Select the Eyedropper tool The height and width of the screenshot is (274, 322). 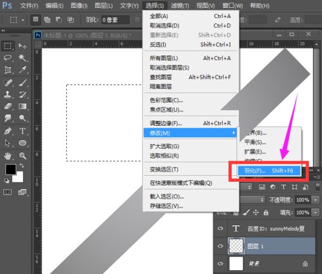tap(23, 70)
